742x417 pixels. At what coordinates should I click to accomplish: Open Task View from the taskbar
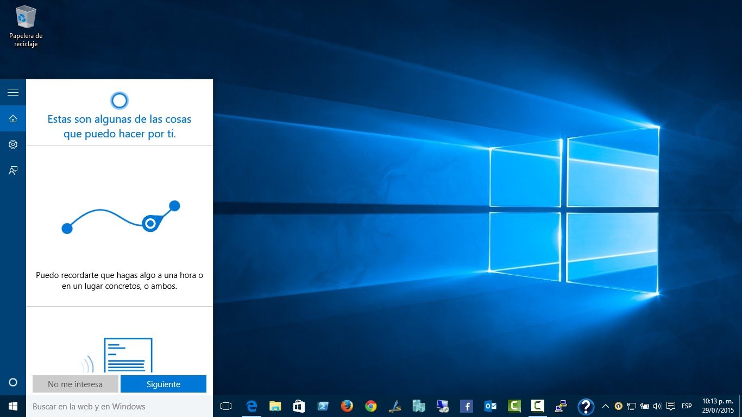pyautogui.click(x=226, y=406)
